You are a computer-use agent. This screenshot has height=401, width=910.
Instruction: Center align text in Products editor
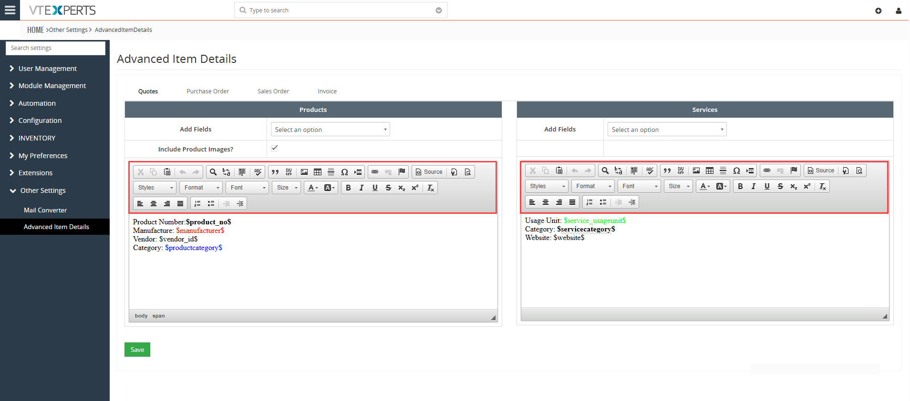(x=154, y=204)
